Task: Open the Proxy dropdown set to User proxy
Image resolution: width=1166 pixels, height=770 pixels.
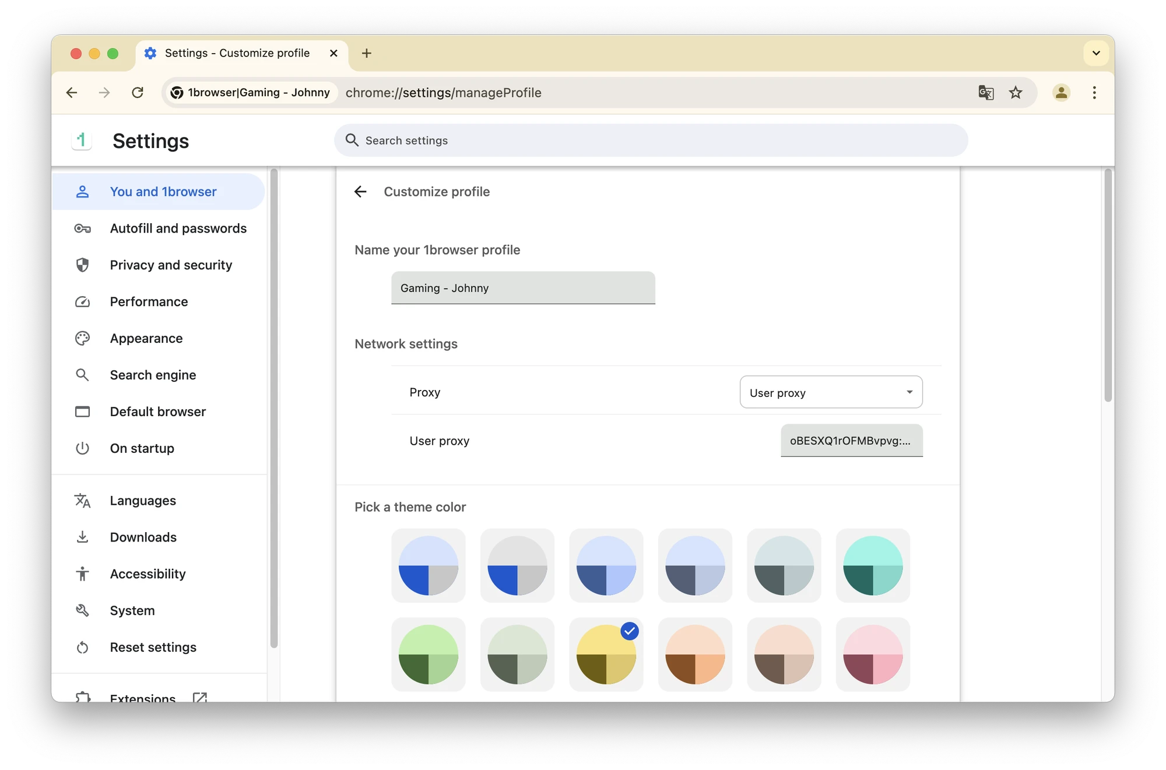Action: (x=831, y=392)
